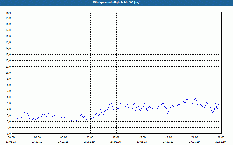Click the 'm/s' unit label on the y-axis
Image resolution: width=233 pixels, height=145 pixels.
coord(9,13)
